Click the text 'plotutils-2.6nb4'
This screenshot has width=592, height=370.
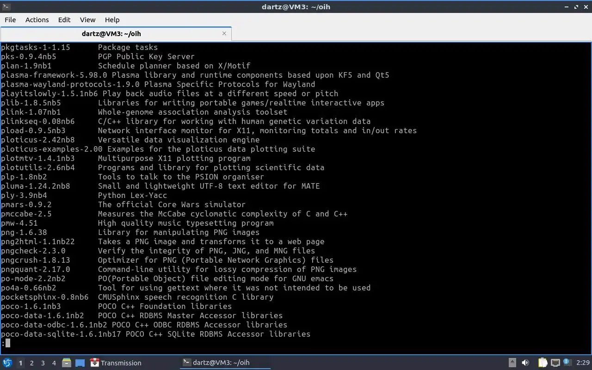pyautogui.click(x=38, y=167)
